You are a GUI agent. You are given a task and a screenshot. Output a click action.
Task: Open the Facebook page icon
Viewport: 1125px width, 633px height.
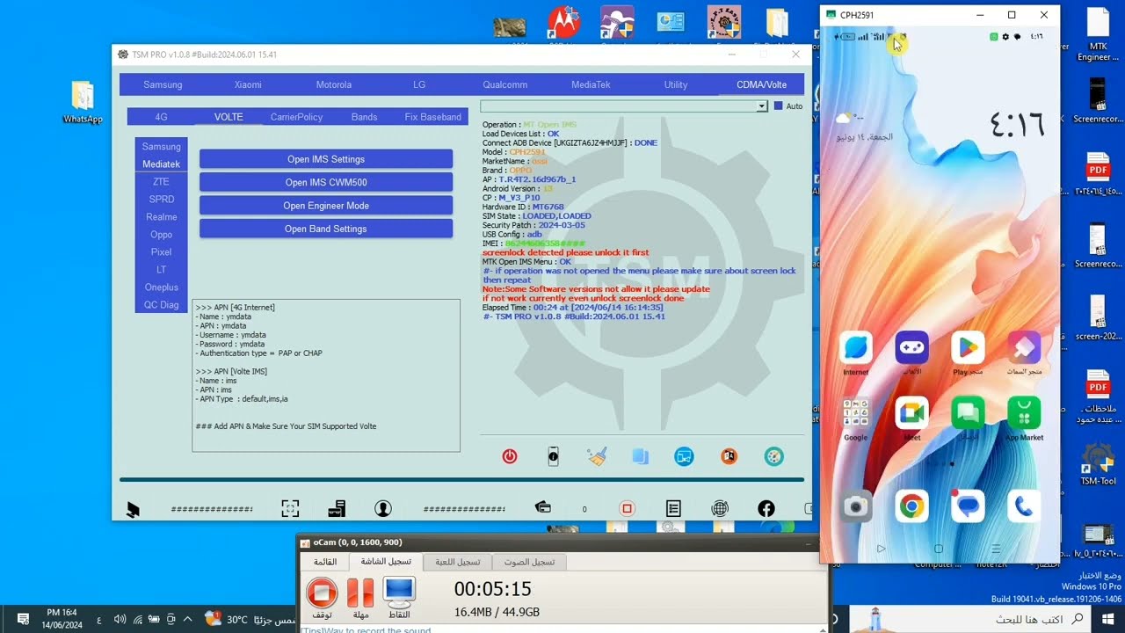coord(766,507)
